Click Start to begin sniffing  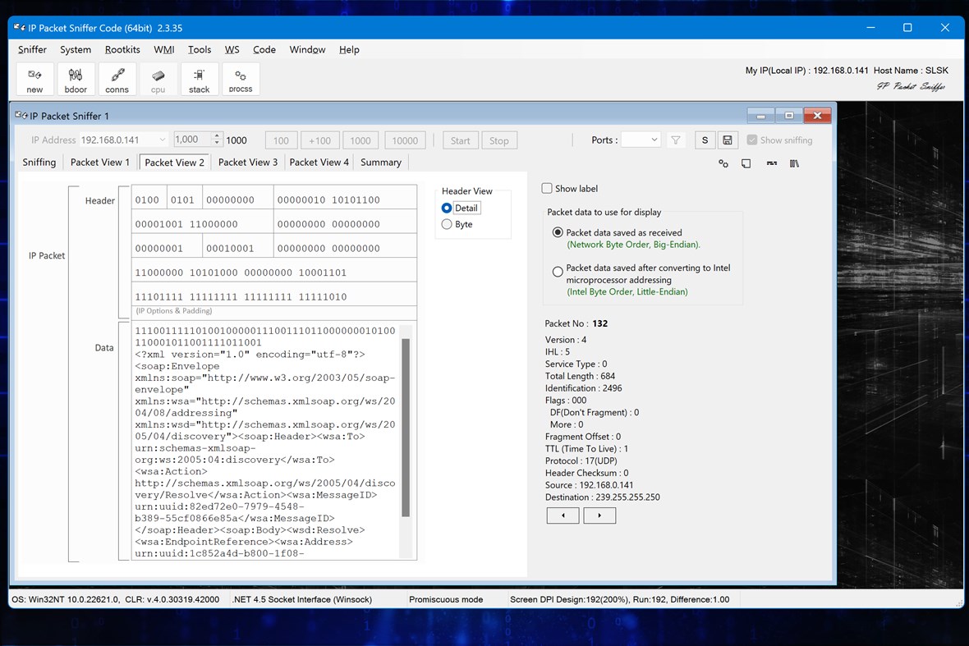coord(460,140)
